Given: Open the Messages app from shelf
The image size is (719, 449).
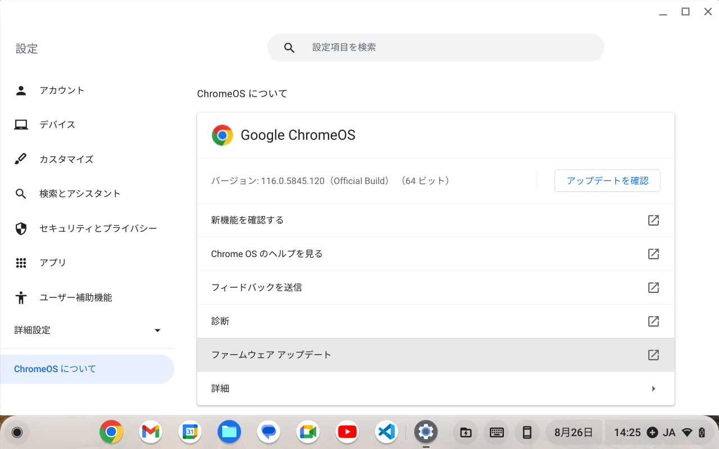Looking at the screenshot, I should [x=269, y=432].
